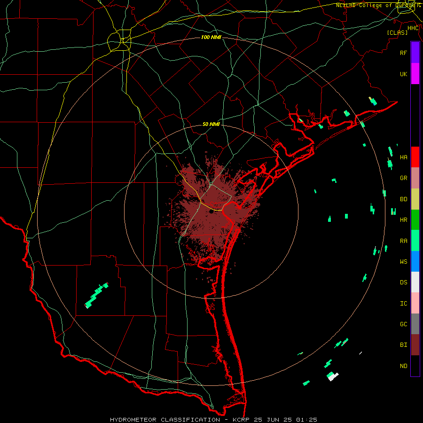Click the Hydrometeor Classification KCRP title text
423x423 pixels.
tap(213, 420)
